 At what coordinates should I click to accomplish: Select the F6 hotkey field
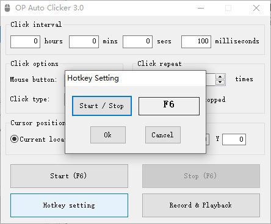point(169,106)
